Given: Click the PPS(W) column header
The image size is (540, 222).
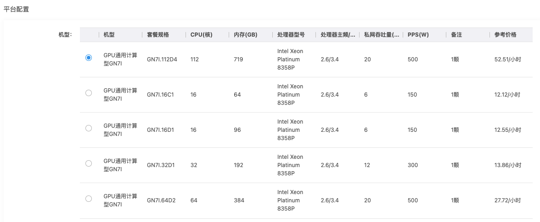Looking at the screenshot, I should click(418, 35).
